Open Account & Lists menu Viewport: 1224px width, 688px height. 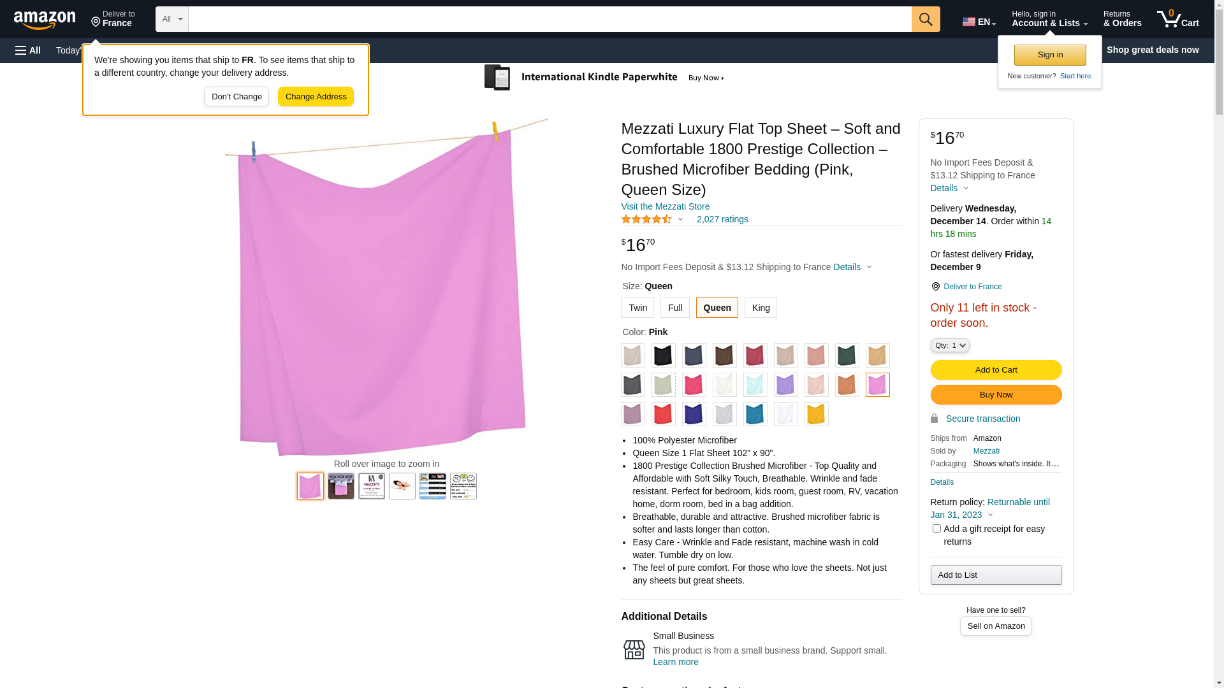tap(1050, 19)
